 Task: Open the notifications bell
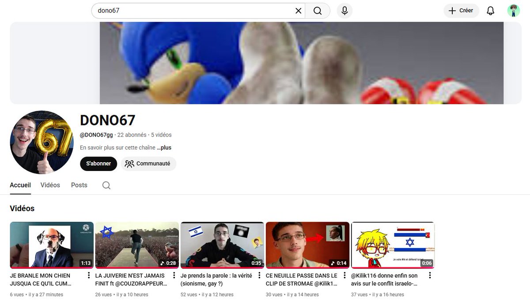(490, 11)
